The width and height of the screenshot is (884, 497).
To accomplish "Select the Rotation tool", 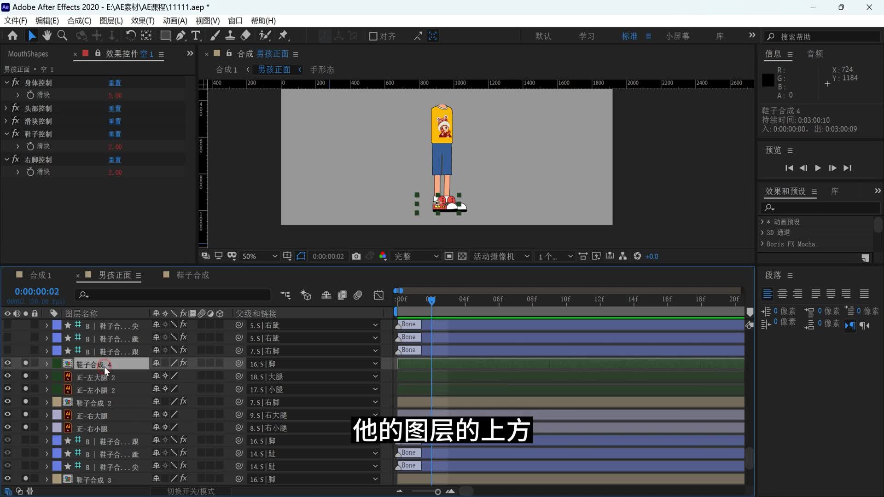I will pos(131,36).
